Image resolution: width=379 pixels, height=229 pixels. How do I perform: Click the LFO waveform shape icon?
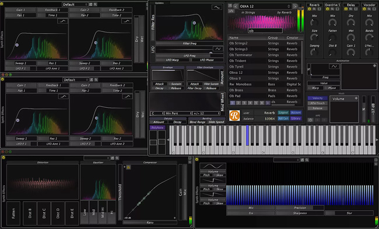pyautogui.click(x=218, y=49)
